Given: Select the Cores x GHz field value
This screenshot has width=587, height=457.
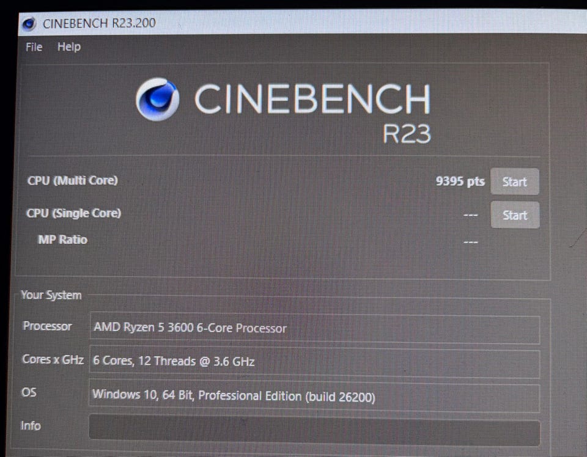Looking at the screenshot, I should point(314,362).
